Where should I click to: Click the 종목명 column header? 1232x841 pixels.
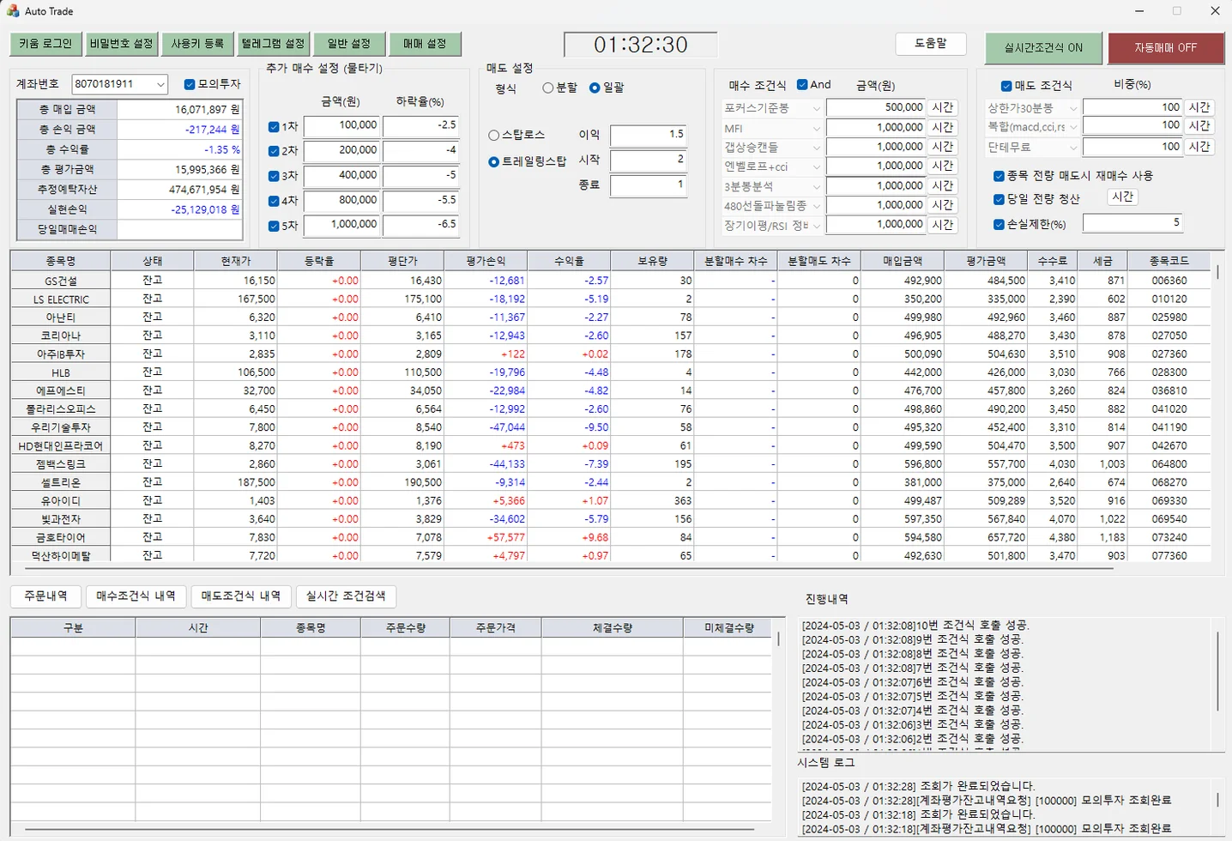click(61, 261)
